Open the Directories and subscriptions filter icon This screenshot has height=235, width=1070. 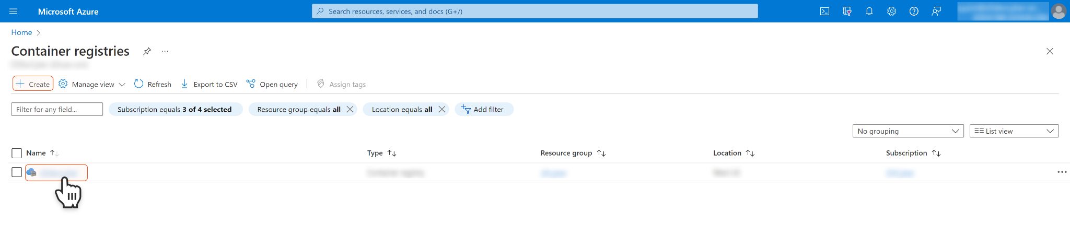tap(847, 11)
